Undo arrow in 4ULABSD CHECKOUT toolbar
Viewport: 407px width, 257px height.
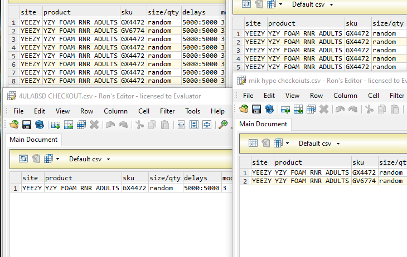[x=110, y=125]
